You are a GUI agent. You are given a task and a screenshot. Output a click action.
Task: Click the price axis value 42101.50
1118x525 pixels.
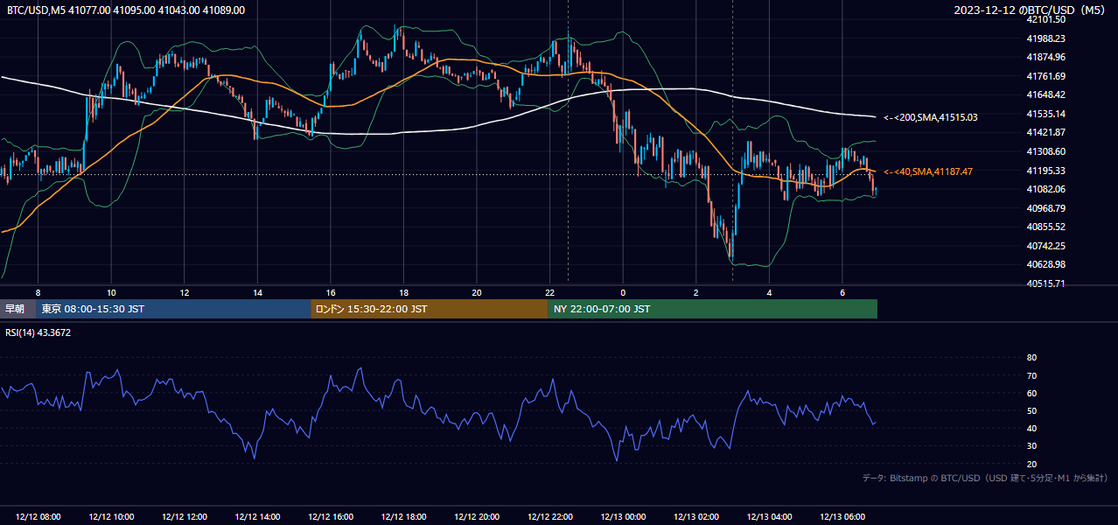pos(1045,19)
